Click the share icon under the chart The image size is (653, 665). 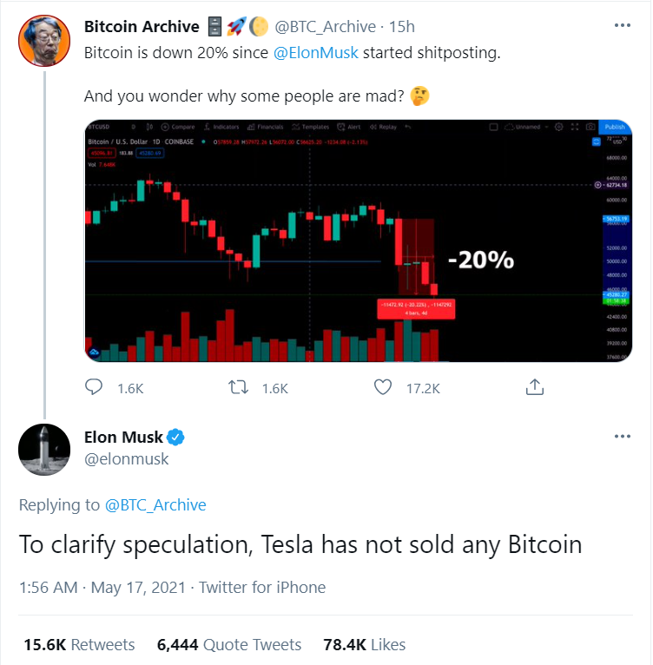535,387
